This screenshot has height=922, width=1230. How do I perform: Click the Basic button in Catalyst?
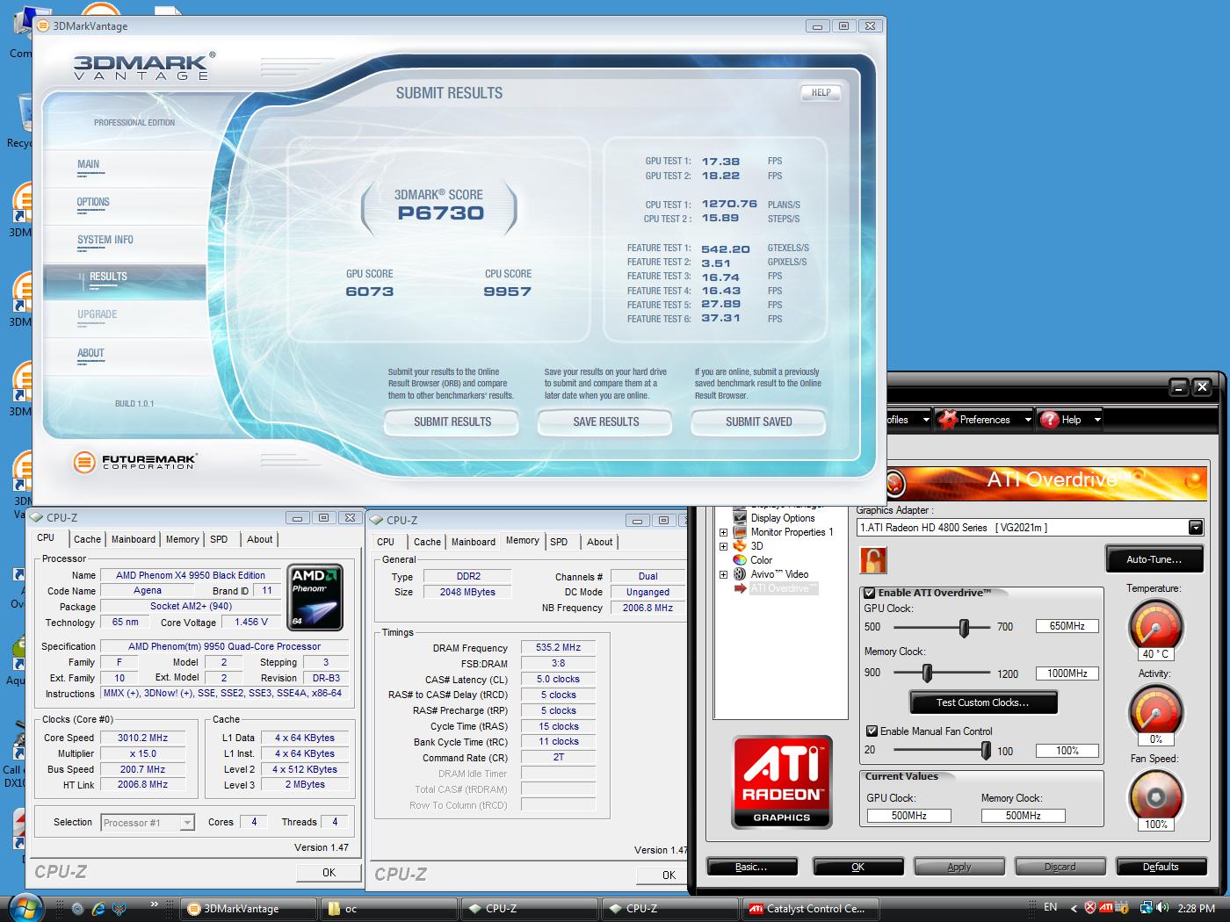(752, 867)
